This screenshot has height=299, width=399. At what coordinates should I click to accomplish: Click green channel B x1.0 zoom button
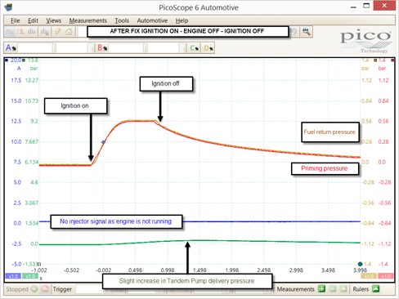(x=29, y=276)
